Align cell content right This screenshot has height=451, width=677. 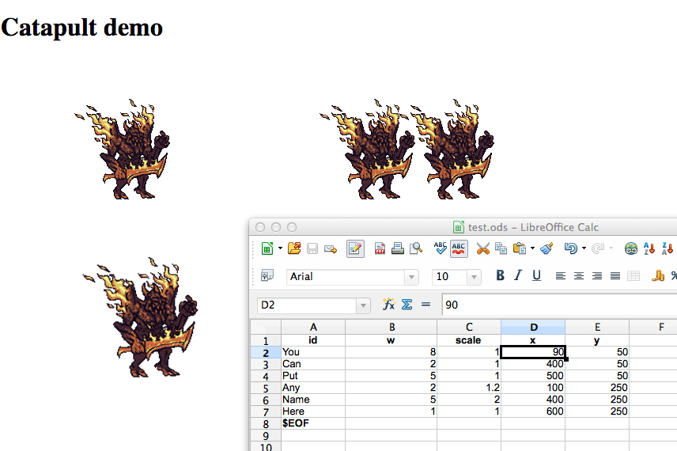[597, 275]
